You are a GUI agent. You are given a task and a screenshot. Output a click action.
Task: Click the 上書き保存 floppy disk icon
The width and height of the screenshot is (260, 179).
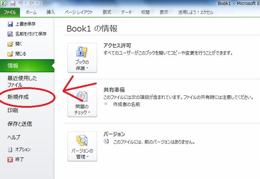10,24
